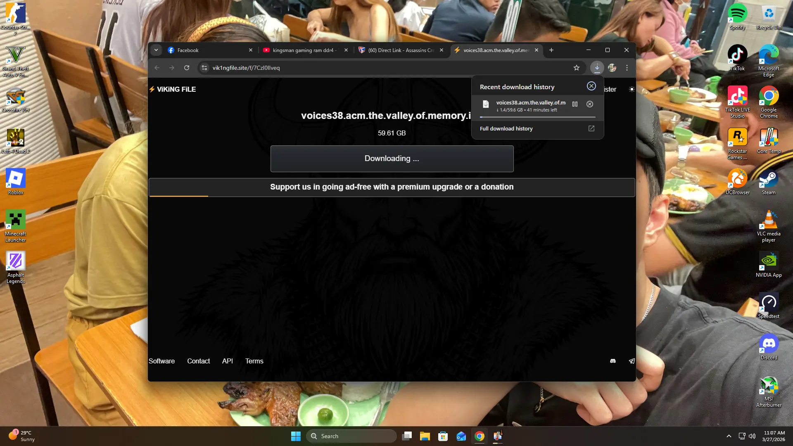Select Grand Theft Auto V desktop icon
793x446 pixels.
click(x=16, y=61)
